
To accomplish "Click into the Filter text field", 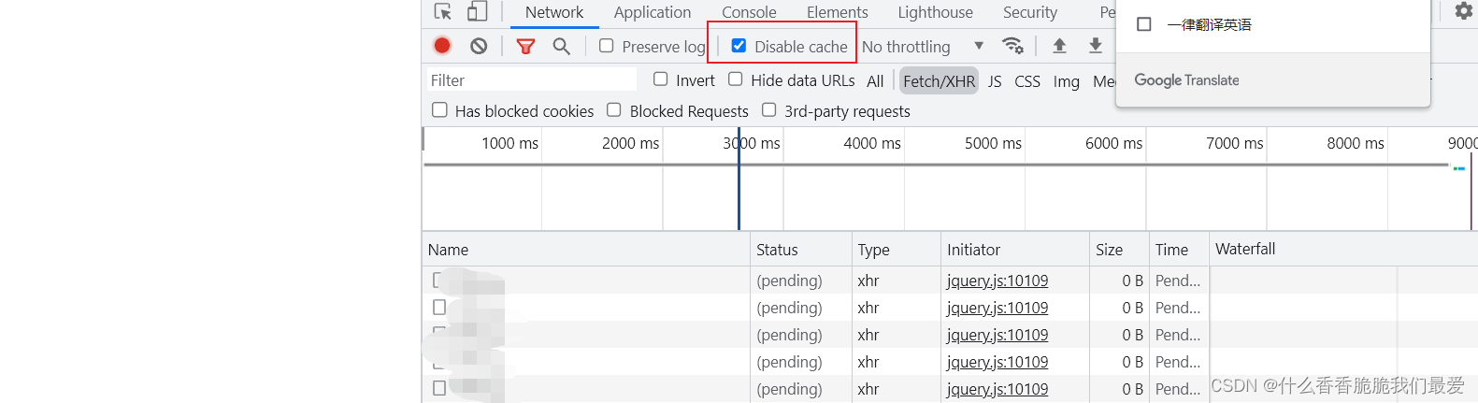I will 531,80.
